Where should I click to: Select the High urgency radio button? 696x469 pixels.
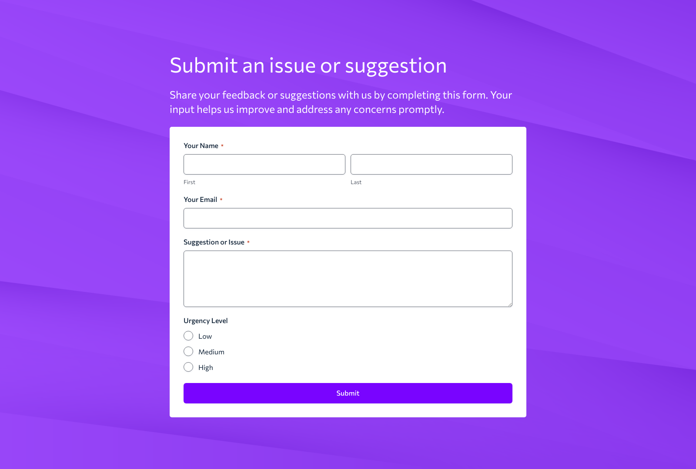click(188, 367)
